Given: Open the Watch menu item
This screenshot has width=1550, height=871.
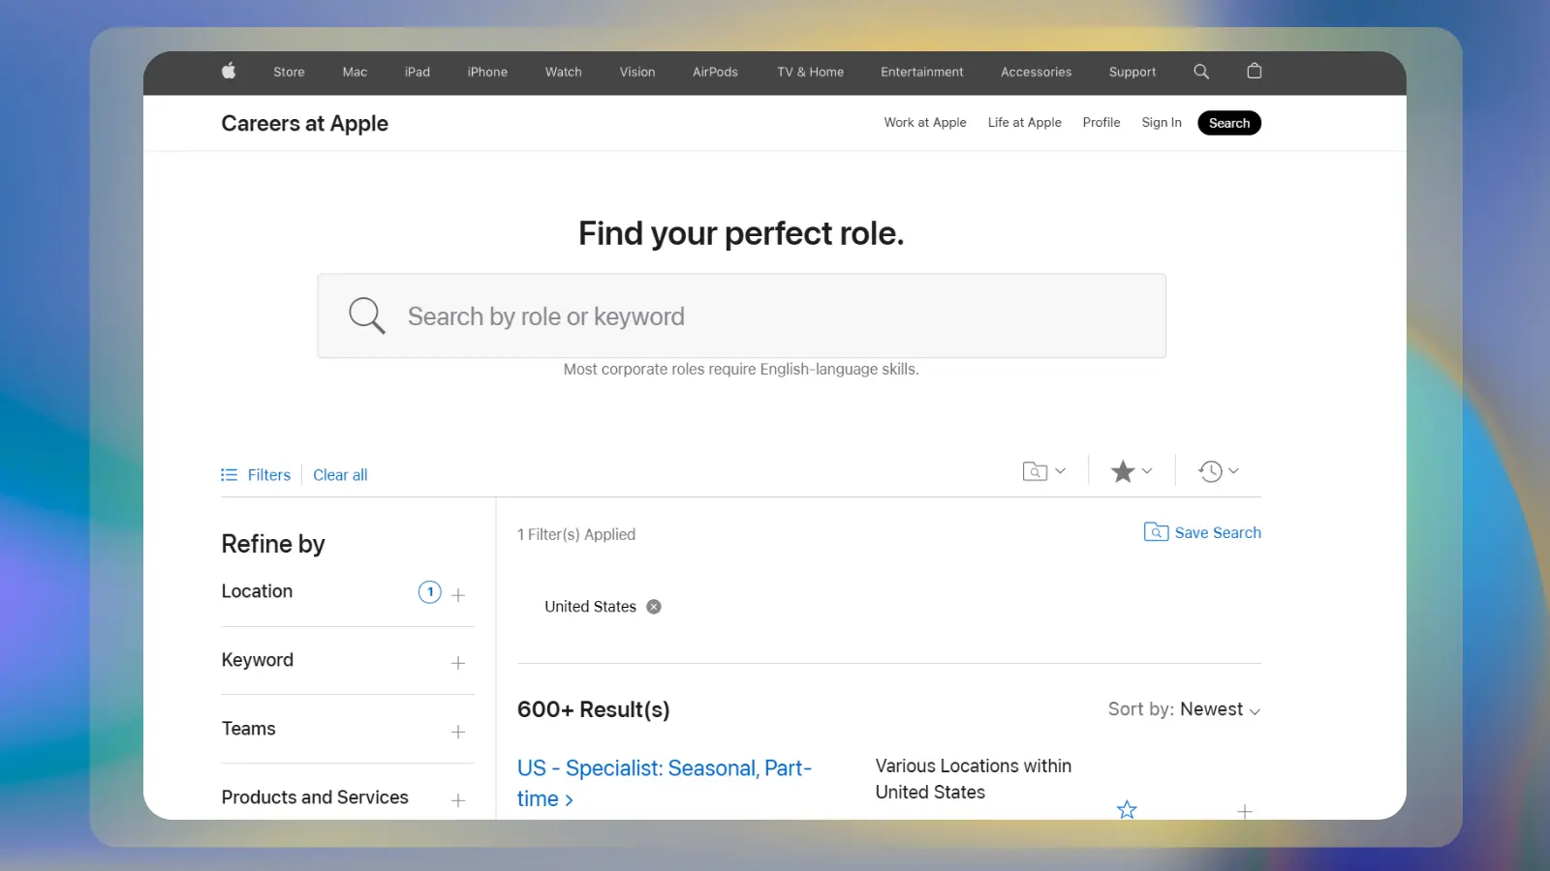Looking at the screenshot, I should [x=563, y=72].
